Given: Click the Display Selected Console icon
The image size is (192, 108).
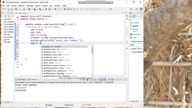Looking at the screenshot, I should 112,79.
